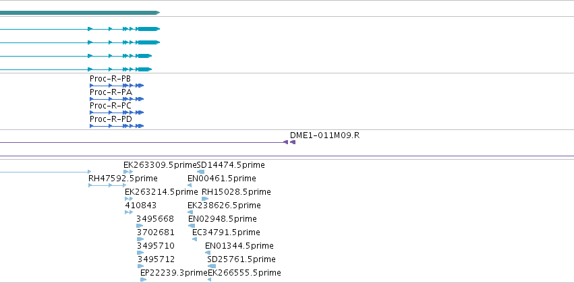Click the arrow glyph under SD25761.5prime
This screenshot has height=283, width=574.
click(212, 266)
